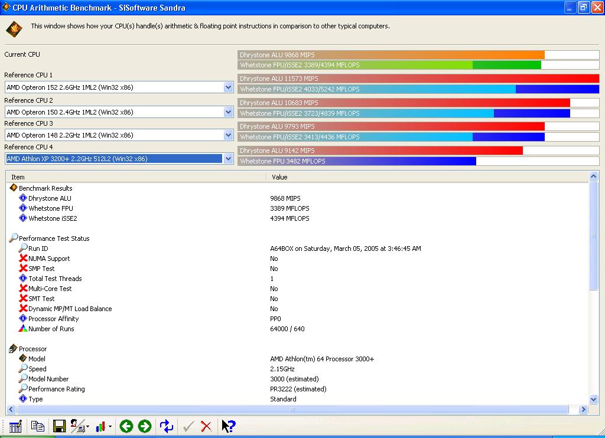Screen dimensions: 605x438
Task: Click the green back arrow icon
Action: [x=126, y=426]
